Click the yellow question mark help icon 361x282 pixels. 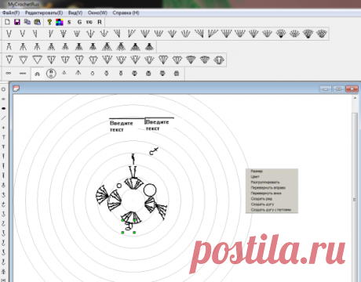click(x=49, y=22)
